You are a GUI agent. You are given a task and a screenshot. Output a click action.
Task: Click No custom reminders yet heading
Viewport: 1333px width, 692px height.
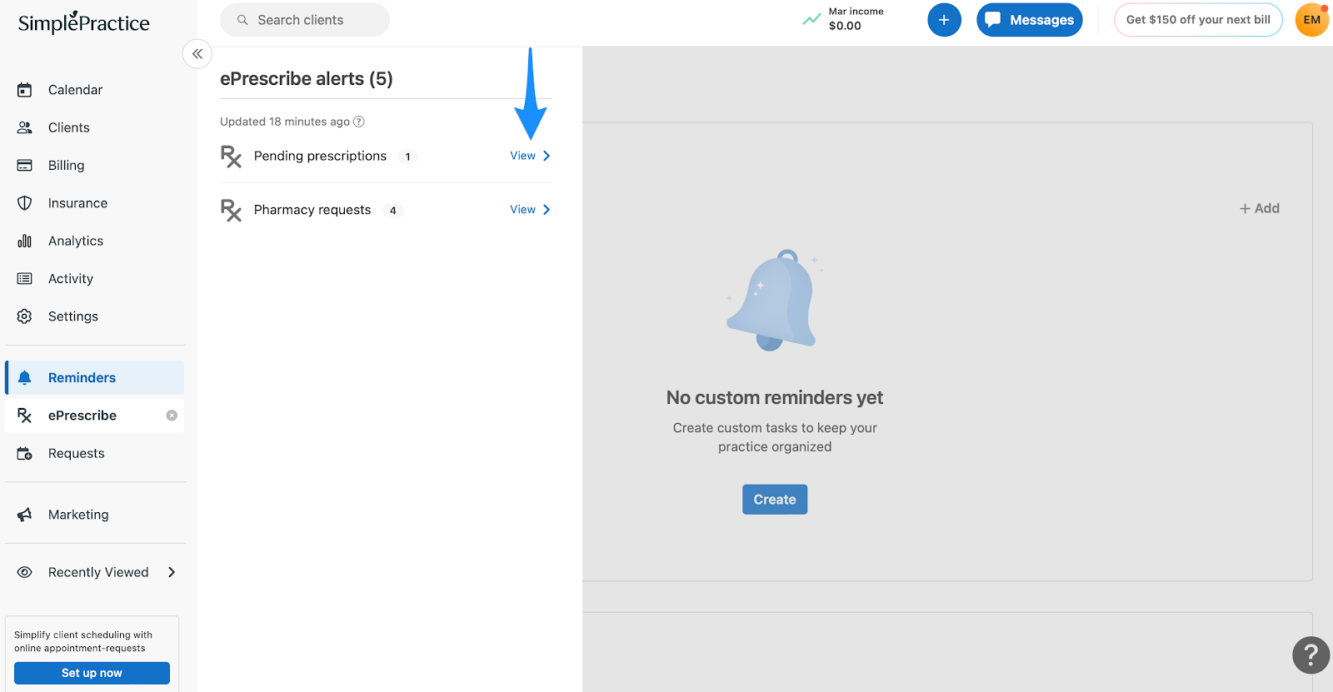(x=775, y=398)
